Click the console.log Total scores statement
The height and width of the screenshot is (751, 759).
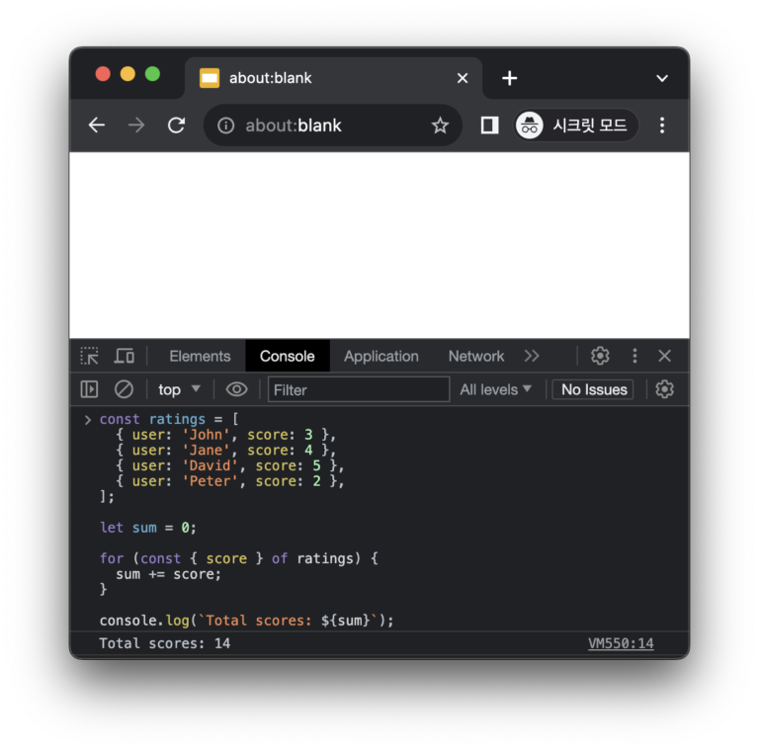(x=246, y=621)
